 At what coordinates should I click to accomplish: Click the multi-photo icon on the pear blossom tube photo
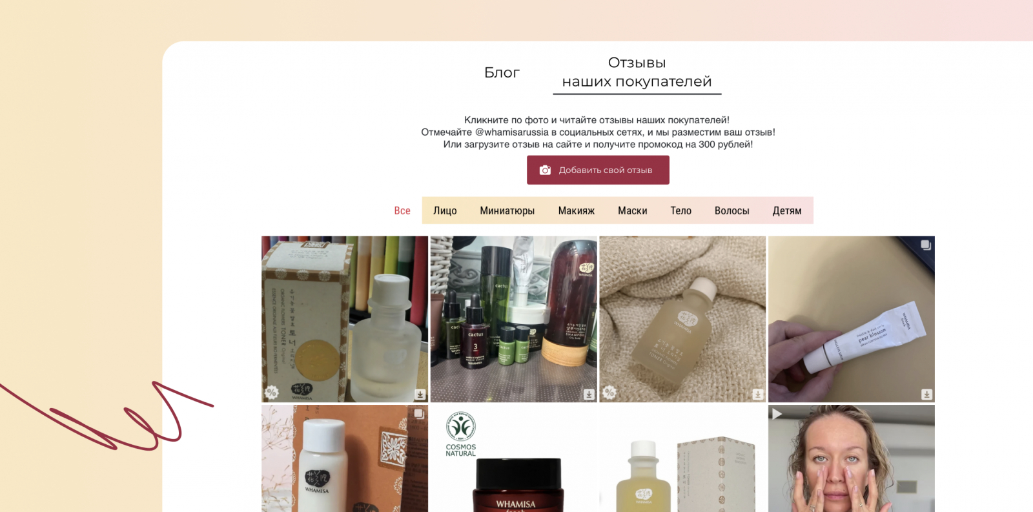pos(926,245)
